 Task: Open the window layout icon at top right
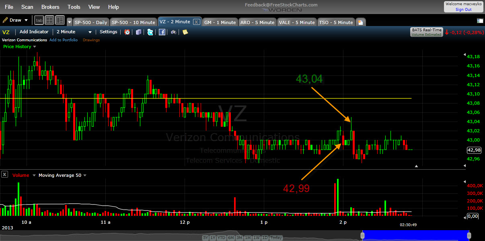(x=480, y=20)
